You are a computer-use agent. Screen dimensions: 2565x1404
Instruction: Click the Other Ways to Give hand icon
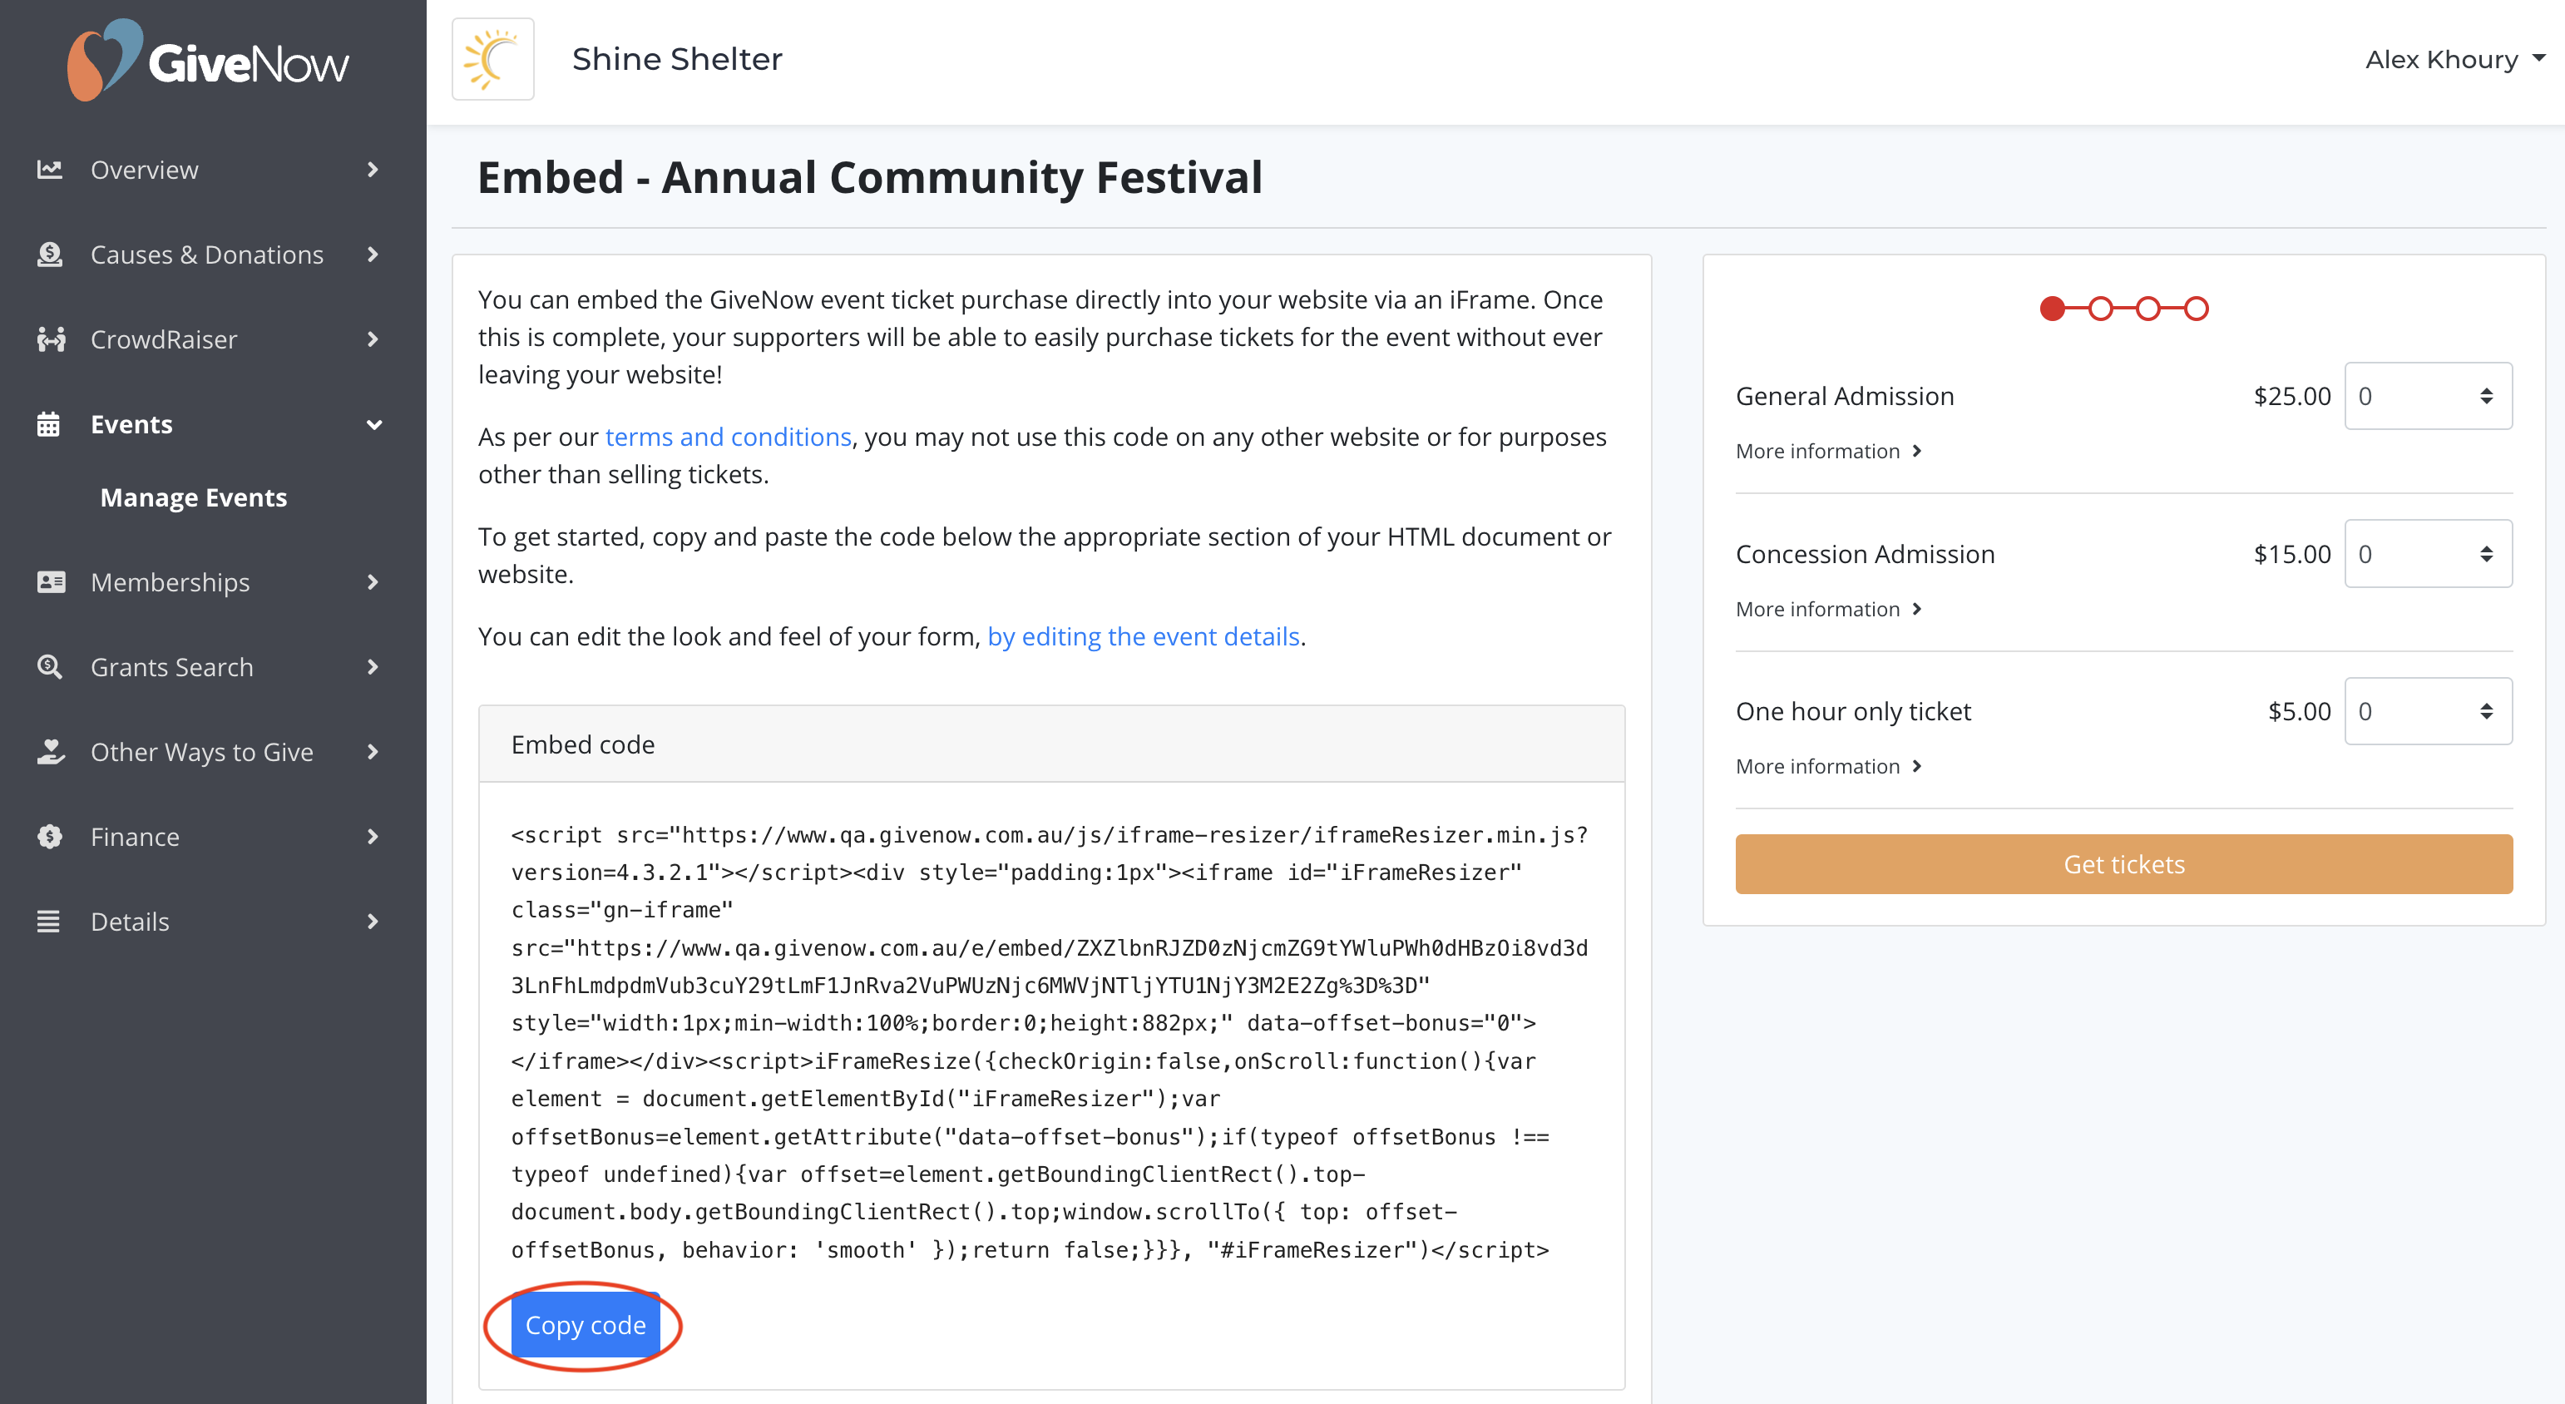pyautogui.click(x=50, y=752)
